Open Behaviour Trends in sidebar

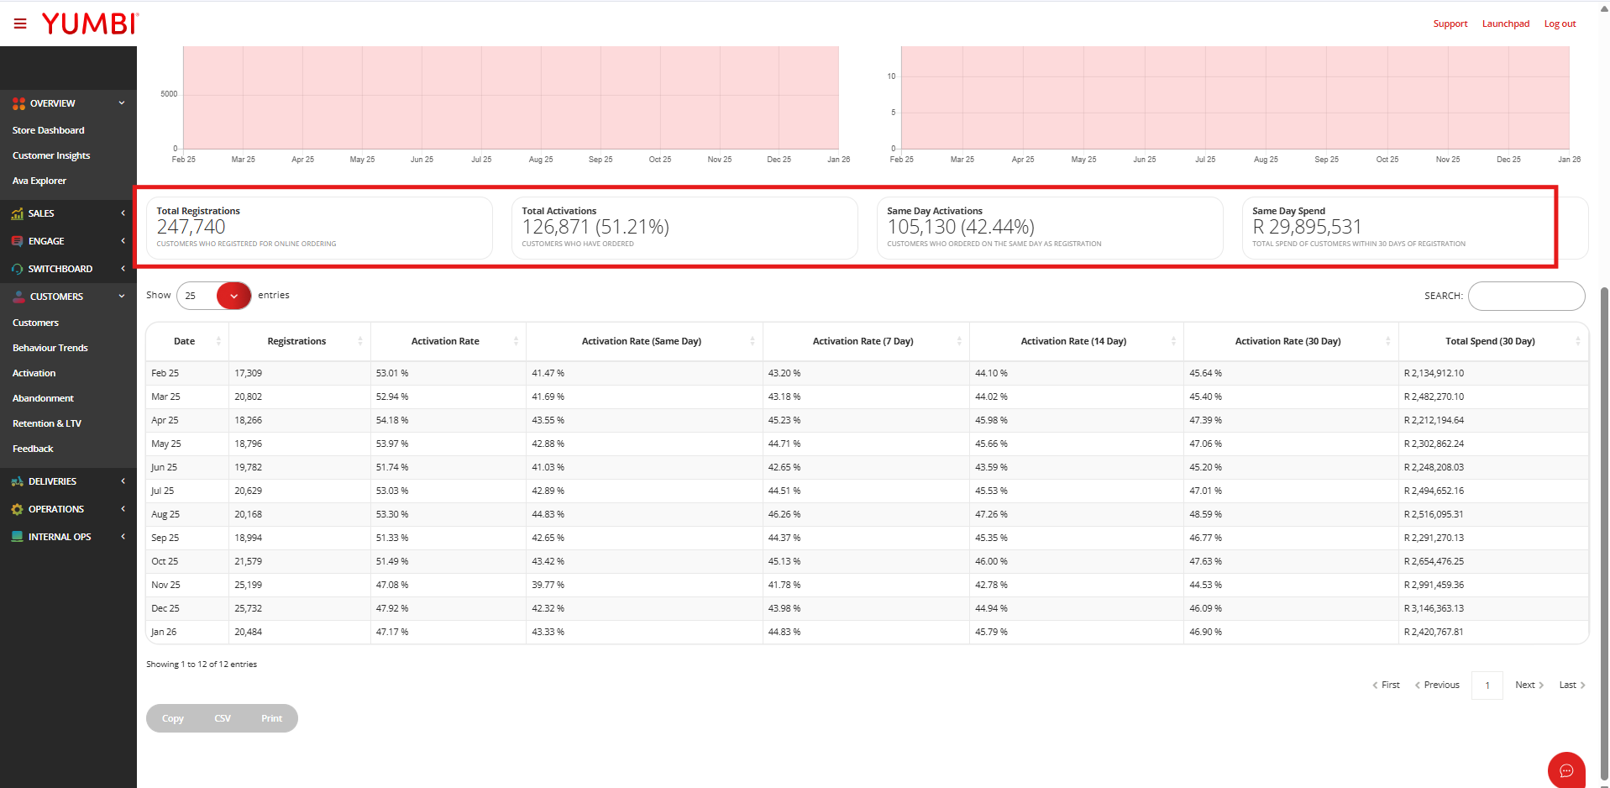point(50,348)
